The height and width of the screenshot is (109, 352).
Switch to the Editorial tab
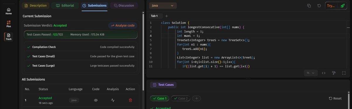(x=65, y=6)
